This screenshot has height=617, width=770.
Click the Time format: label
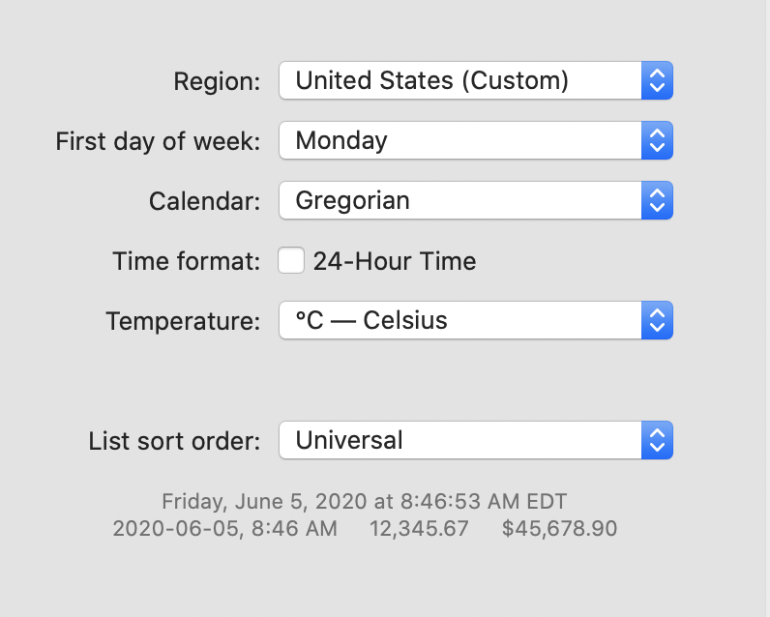tap(187, 261)
